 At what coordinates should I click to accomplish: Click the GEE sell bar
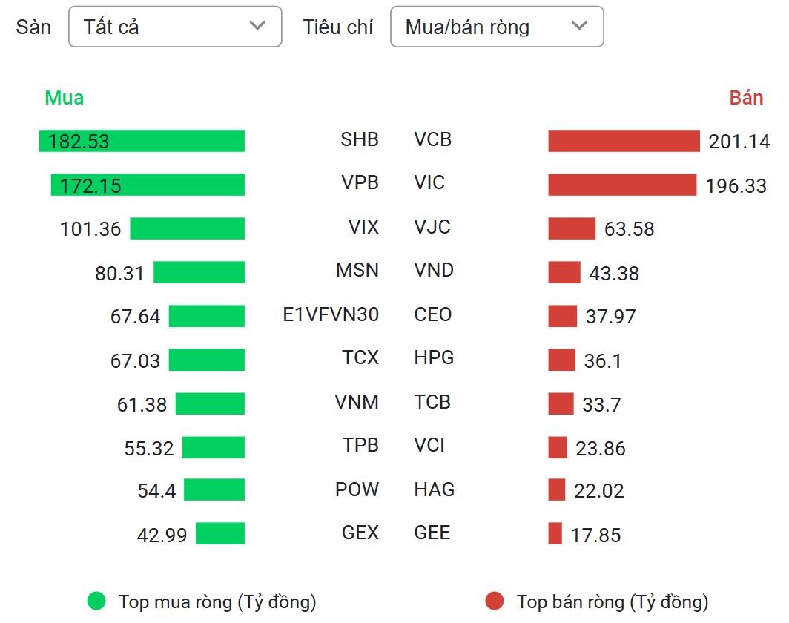point(554,533)
